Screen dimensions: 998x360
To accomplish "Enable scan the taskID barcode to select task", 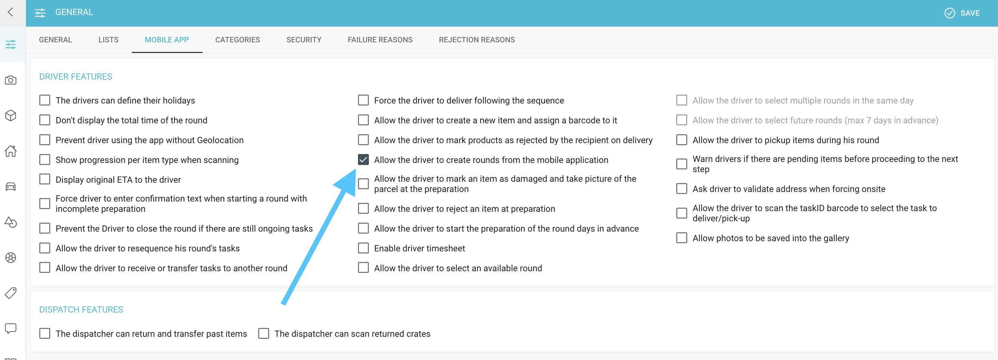I will pos(682,213).
